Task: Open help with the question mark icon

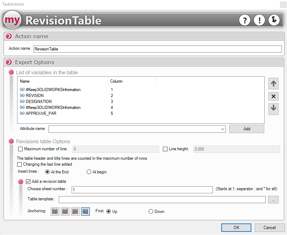Action: point(245,20)
